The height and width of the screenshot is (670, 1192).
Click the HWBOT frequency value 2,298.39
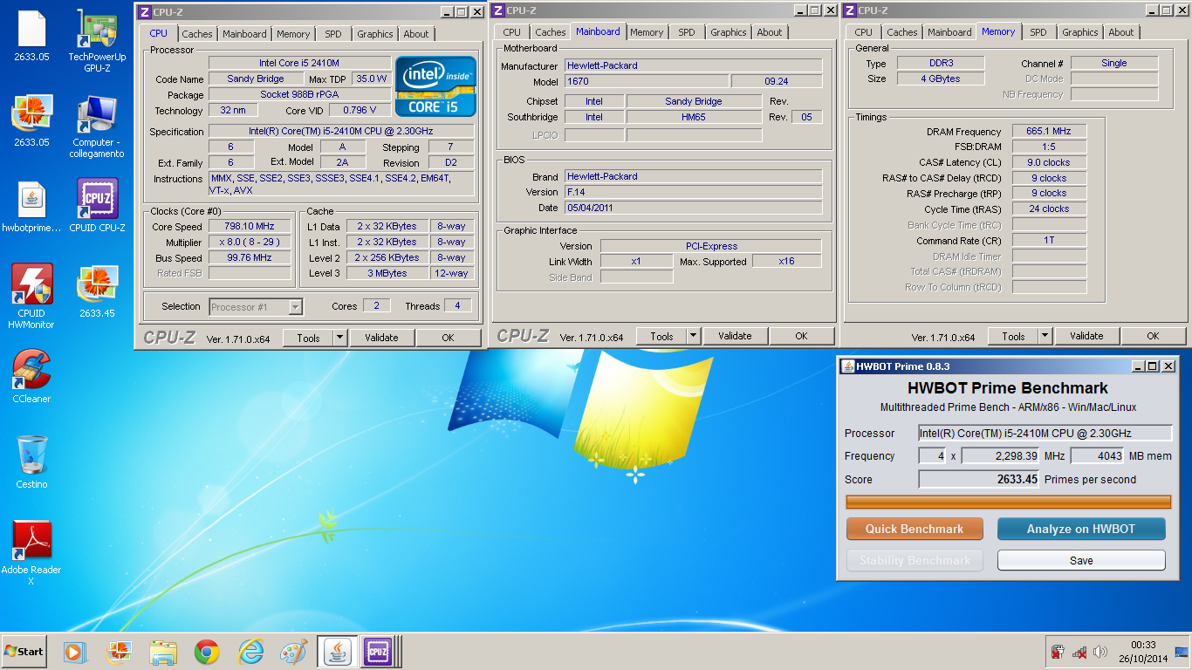coord(1000,456)
